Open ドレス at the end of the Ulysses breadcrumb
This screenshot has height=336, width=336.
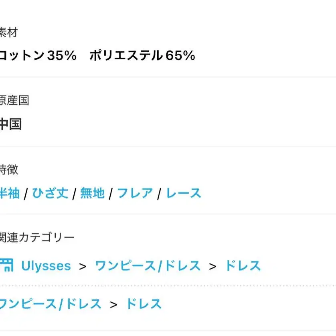(243, 266)
